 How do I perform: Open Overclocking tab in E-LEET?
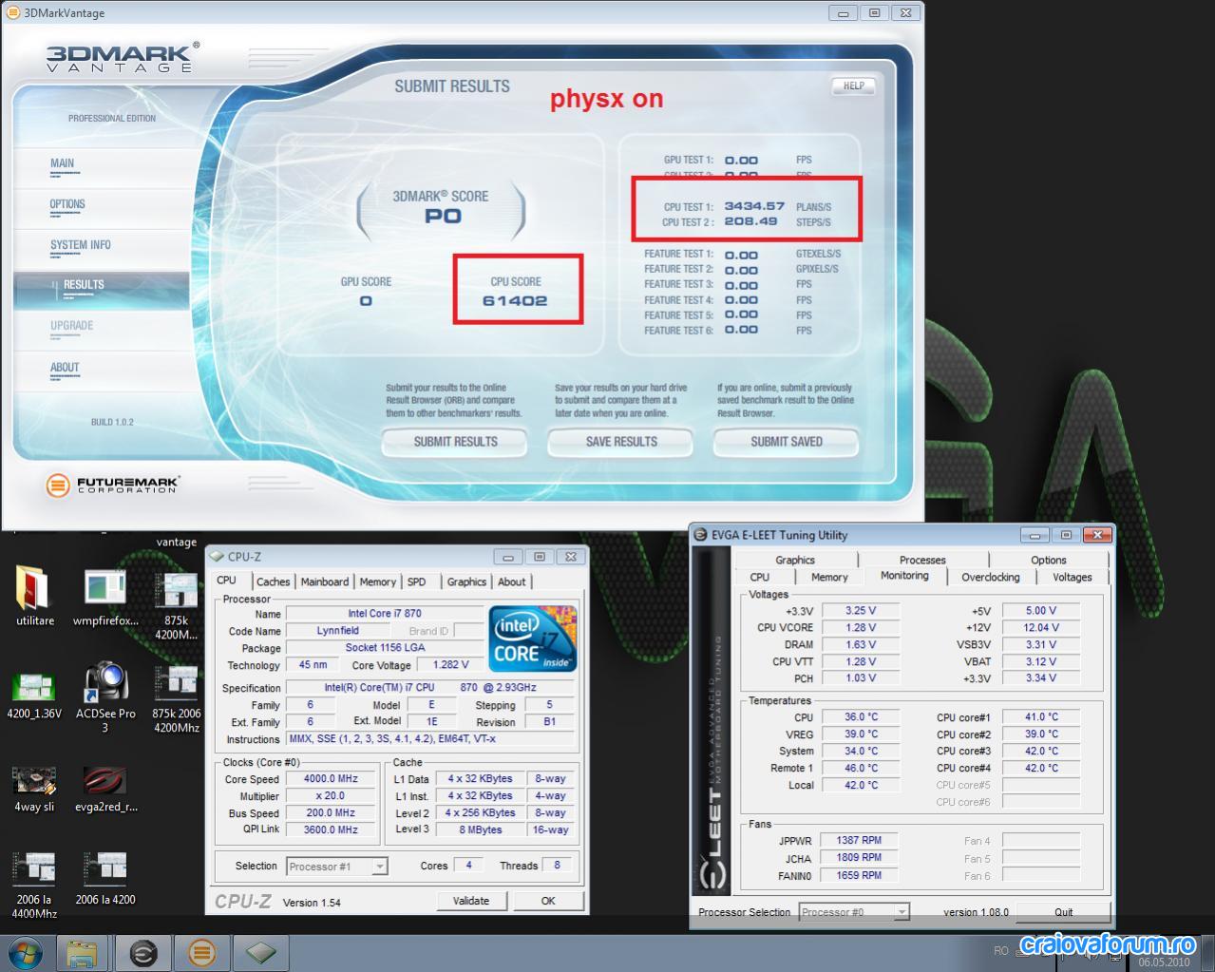tap(990, 578)
